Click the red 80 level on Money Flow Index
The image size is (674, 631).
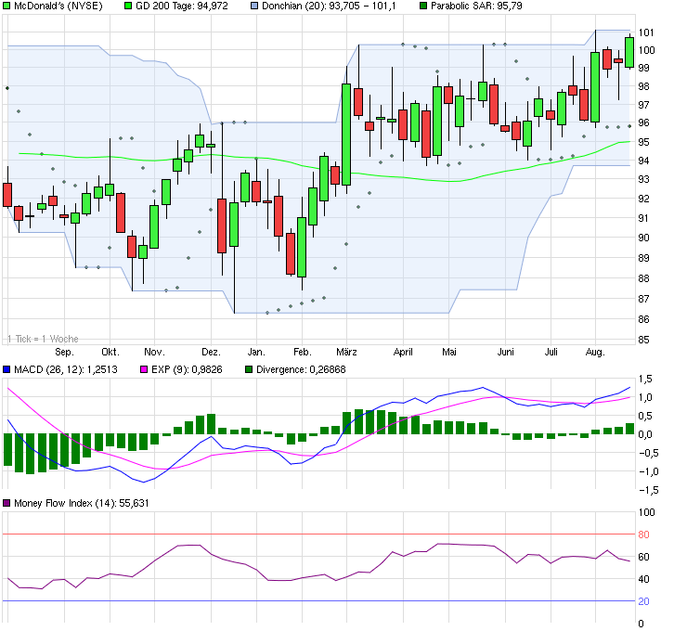[x=643, y=534]
